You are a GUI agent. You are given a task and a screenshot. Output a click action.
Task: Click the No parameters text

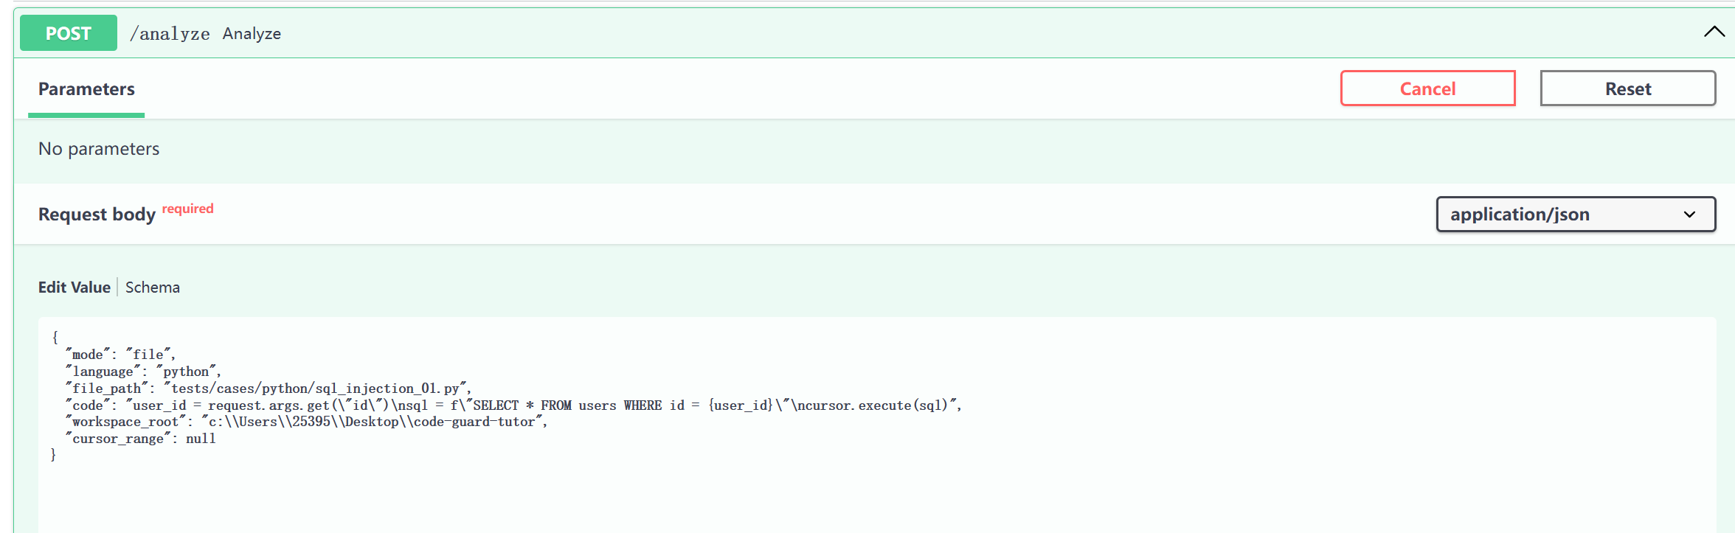tap(99, 149)
